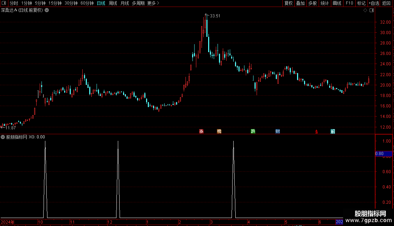The image size is (394, 226).
Task: Switch to 30分钟 period tab
Action: (x=71, y=3)
